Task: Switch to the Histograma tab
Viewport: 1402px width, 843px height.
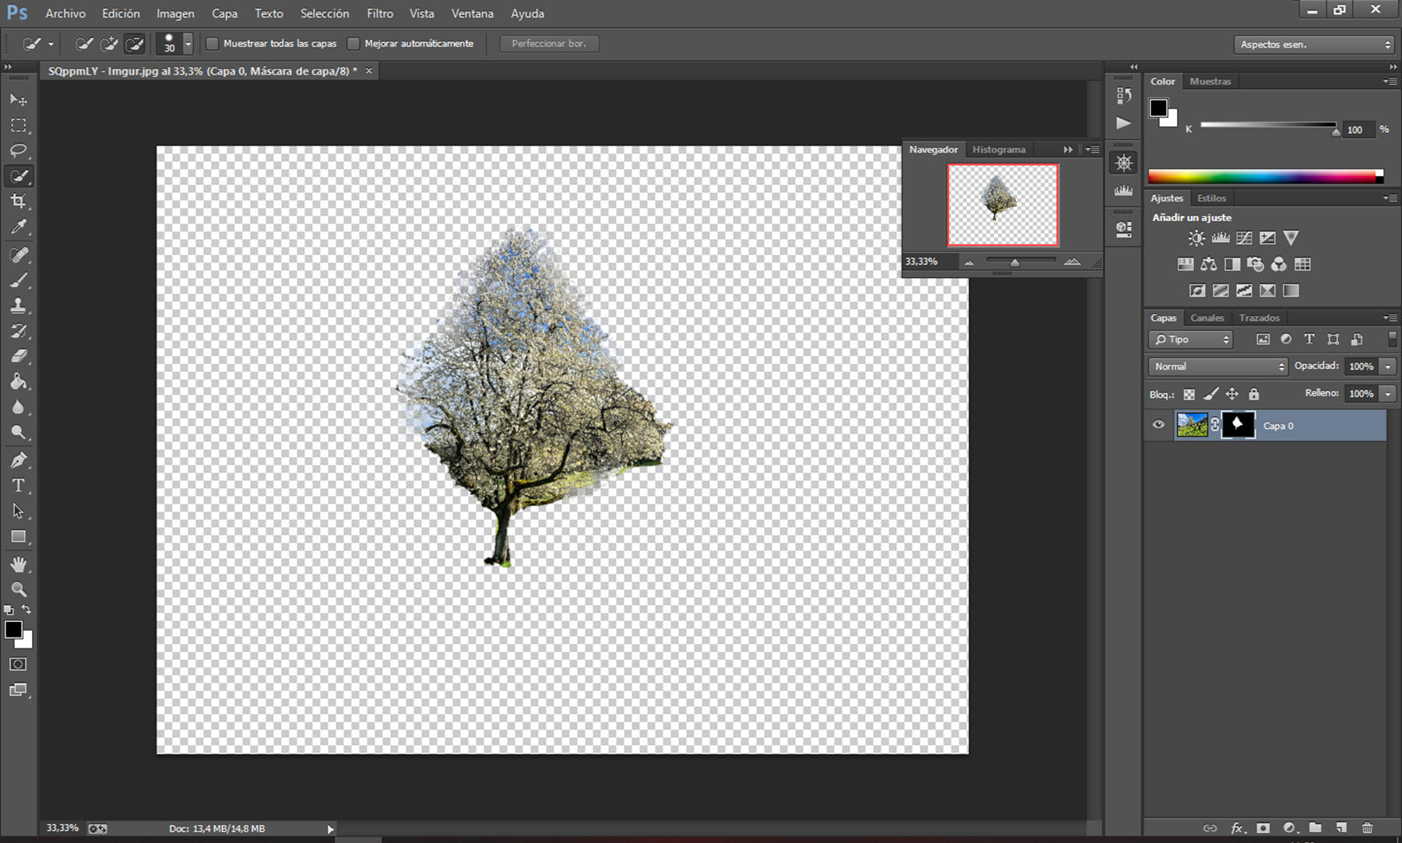Action: pyautogui.click(x=999, y=149)
